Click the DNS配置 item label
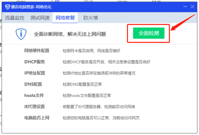Image resolution: width=199 pixels, height=135 pixels. point(33,84)
